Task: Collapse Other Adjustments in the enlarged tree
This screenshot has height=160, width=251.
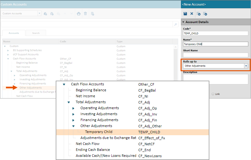Action: [x=73, y=126]
